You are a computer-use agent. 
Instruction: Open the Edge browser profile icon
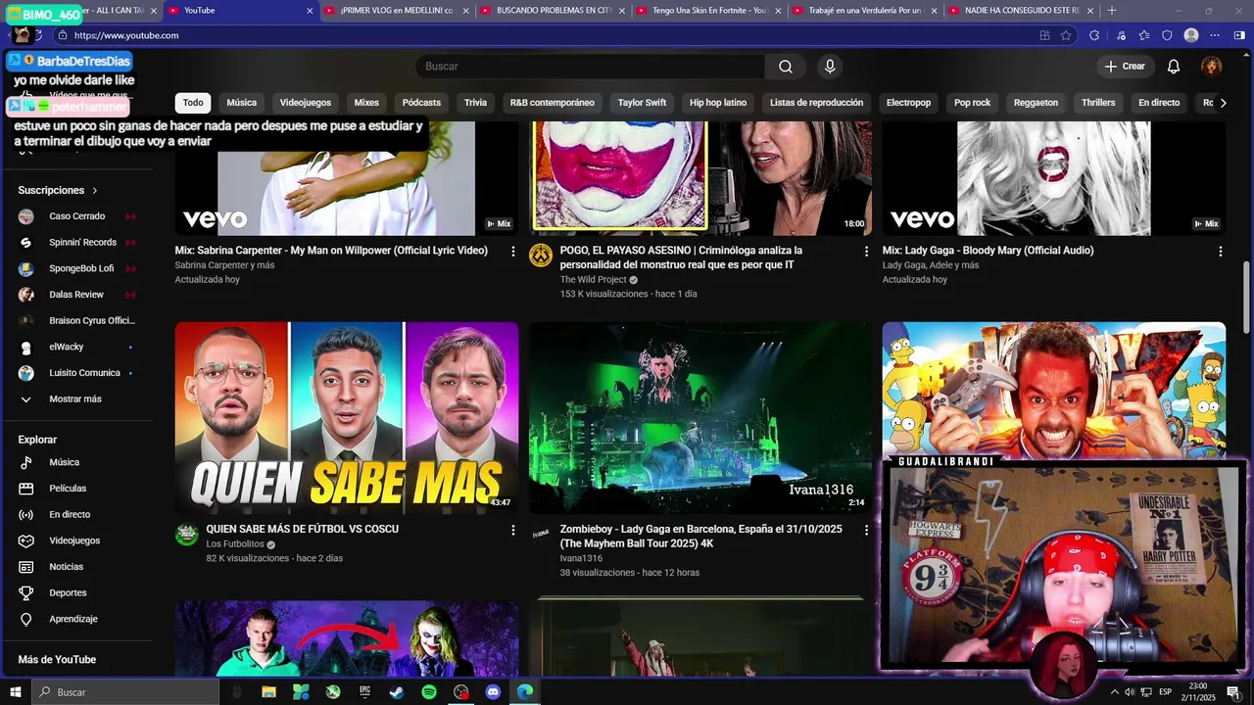1191,35
